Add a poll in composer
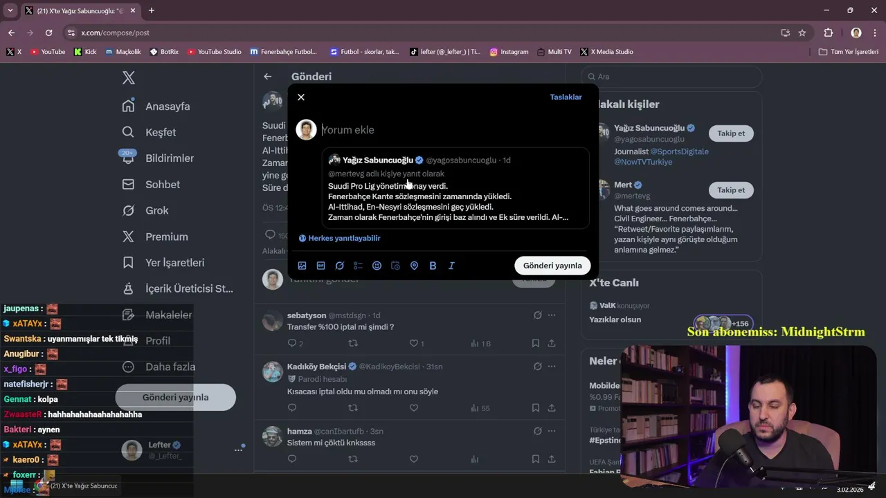The height and width of the screenshot is (498, 886). tap(358, 266)
